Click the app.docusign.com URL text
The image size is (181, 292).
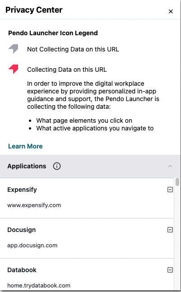pos(32,246)
